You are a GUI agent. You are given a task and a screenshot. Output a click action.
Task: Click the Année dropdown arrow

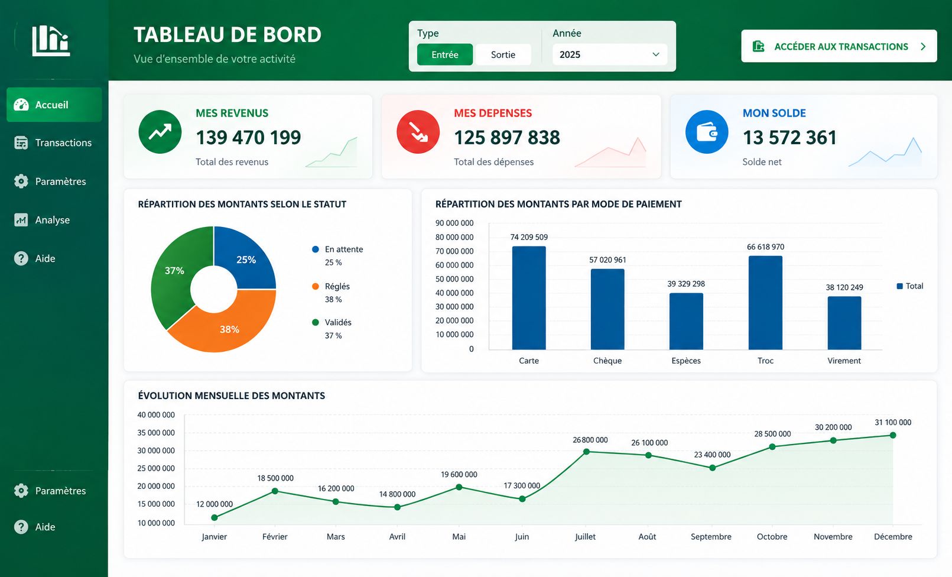coord(655,54)
